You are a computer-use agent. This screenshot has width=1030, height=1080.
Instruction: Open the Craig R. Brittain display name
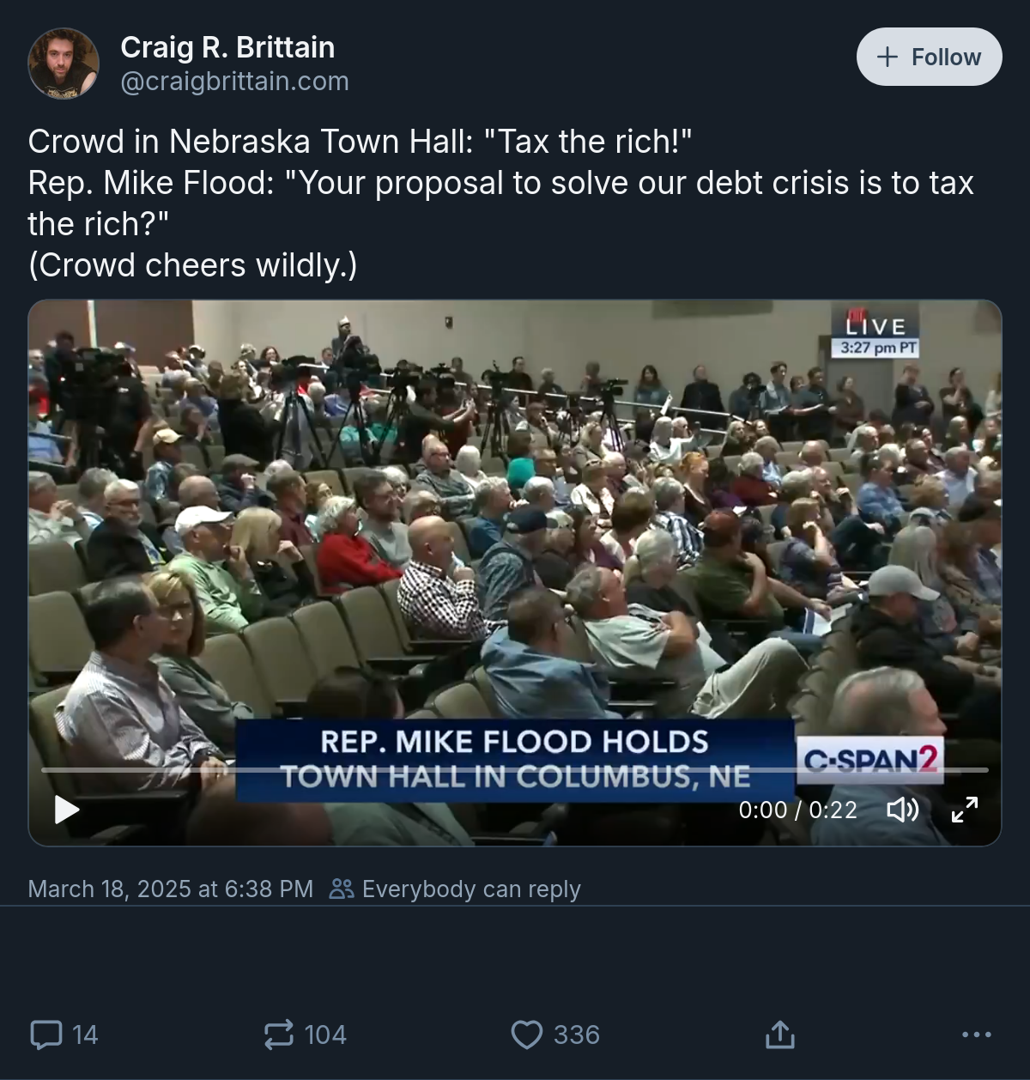pos(227,47)
